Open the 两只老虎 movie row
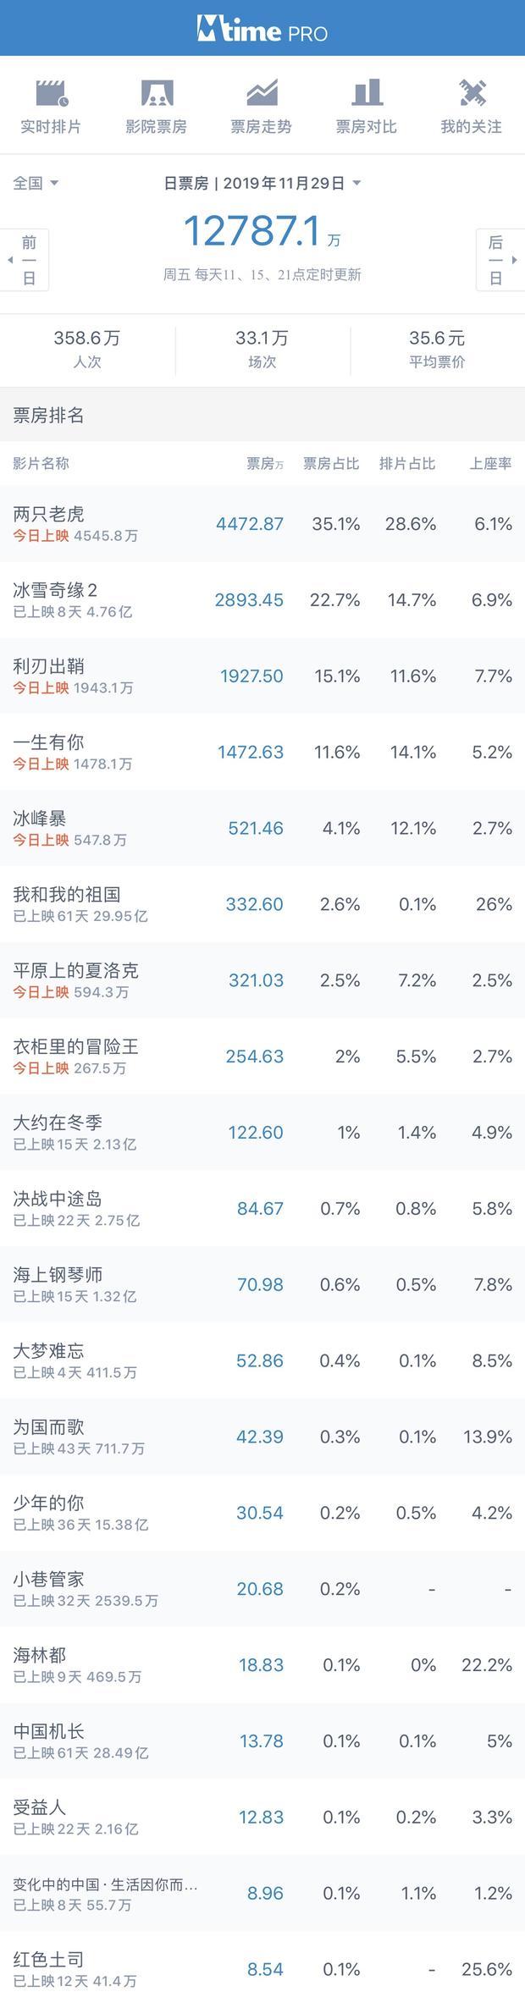The width and height of the screenshot is (525, 1997). point(262,523)
